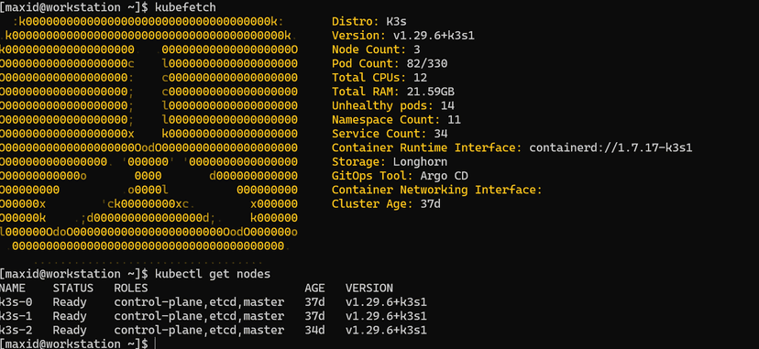
Task: Click the k3s-2 node age 34d
Action: point(314,330)
